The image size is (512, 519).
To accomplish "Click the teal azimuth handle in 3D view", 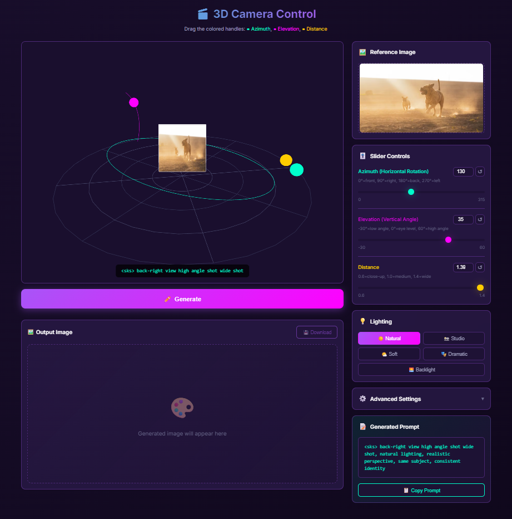I will (297, 170).
